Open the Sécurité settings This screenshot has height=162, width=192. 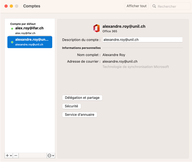tap(71, 106)
